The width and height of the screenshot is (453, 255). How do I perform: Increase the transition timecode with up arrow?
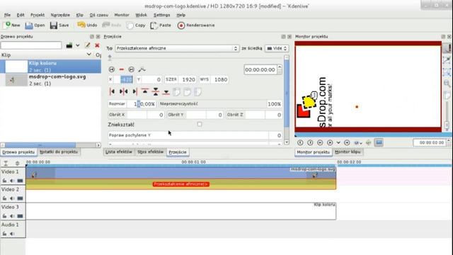click(x=280, y=67)
